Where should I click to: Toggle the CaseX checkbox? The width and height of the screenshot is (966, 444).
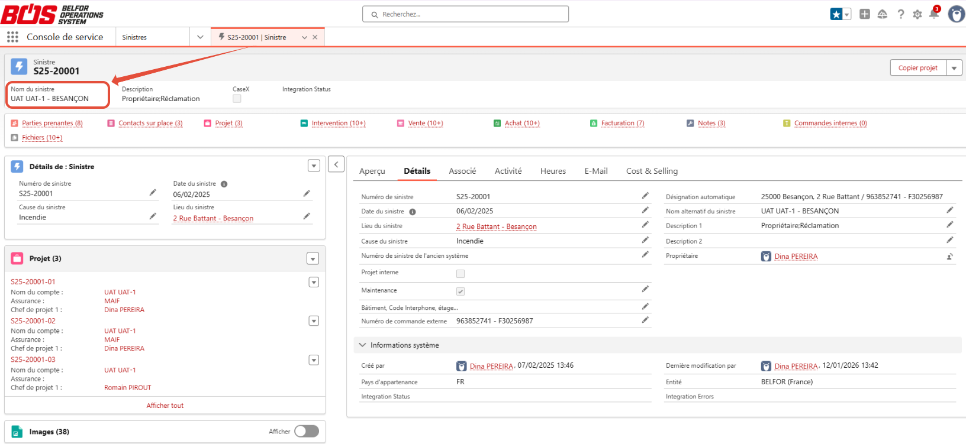pyautogui.click(x=237, y=99)
